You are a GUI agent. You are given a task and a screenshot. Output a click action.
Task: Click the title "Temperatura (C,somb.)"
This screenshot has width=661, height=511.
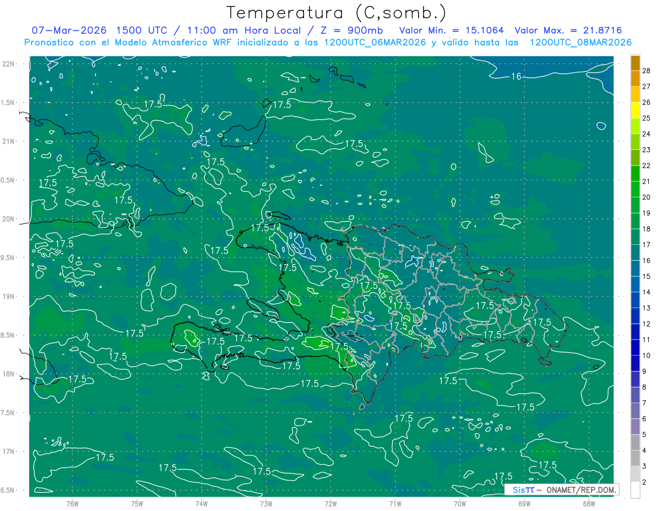(337, 13)
